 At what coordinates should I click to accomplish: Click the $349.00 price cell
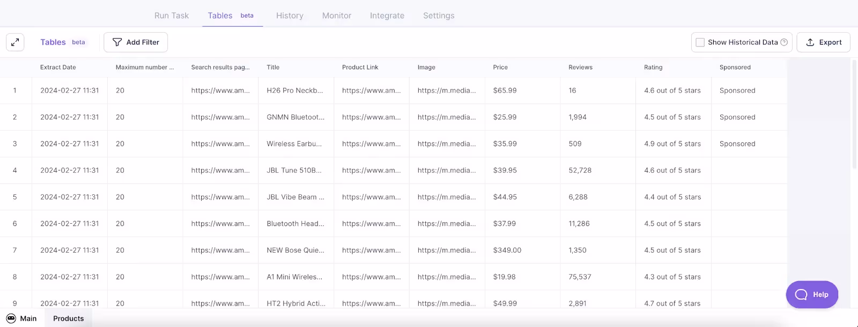(x=522, y=250)
